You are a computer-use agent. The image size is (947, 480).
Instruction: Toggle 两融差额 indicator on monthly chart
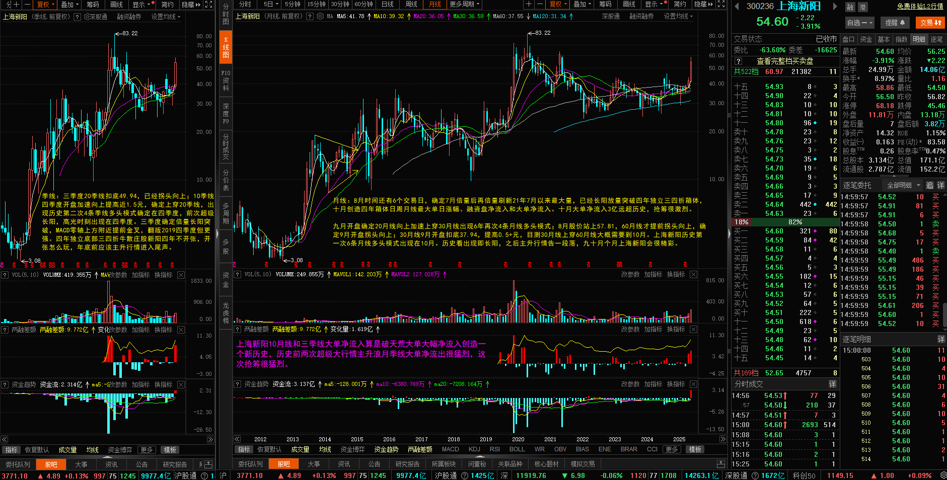(420, 449)
